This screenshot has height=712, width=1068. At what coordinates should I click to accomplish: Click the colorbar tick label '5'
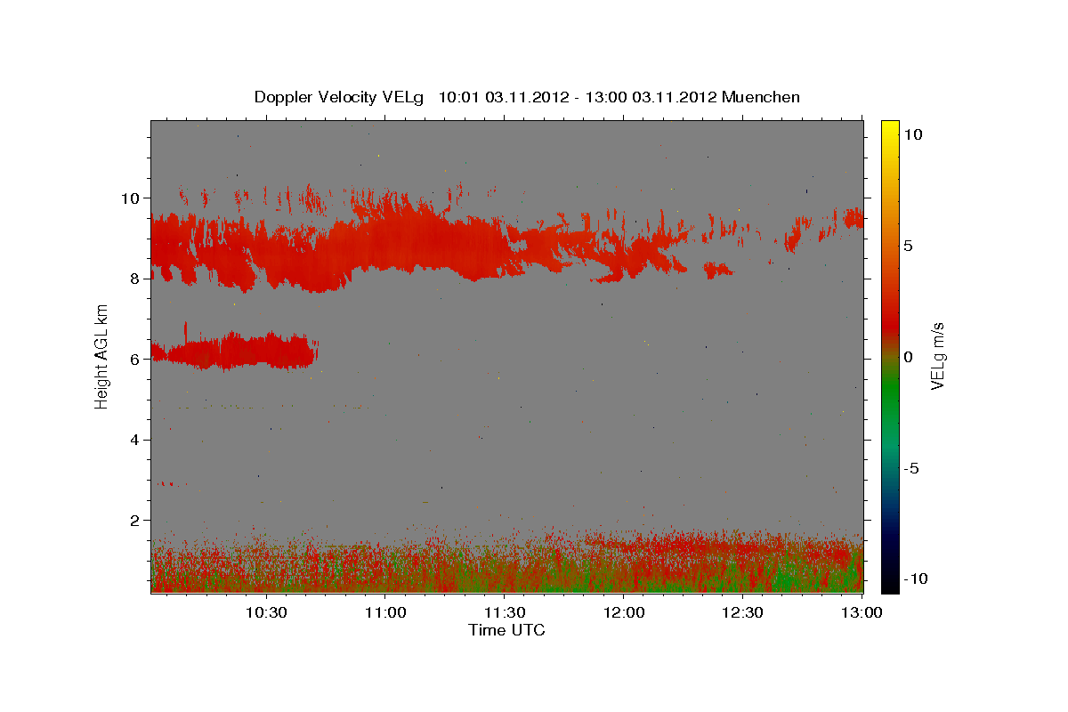click(908, 246)
